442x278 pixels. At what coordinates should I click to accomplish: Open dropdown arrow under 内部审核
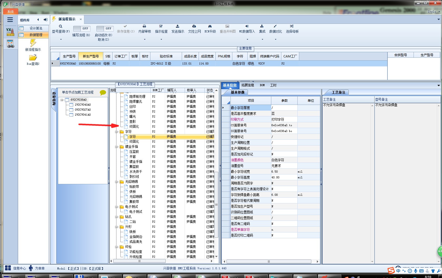(145, 40)
